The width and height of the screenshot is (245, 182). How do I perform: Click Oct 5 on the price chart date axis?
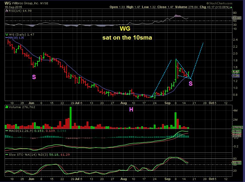(x=213, y=103)
